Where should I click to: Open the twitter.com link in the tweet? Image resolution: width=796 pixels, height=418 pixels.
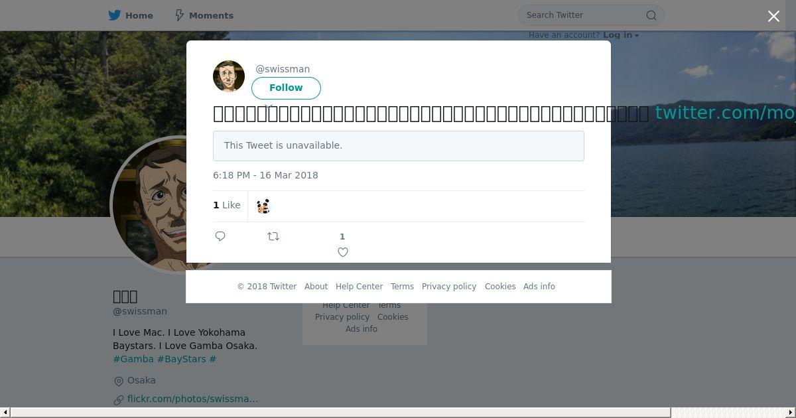point(725,113)
